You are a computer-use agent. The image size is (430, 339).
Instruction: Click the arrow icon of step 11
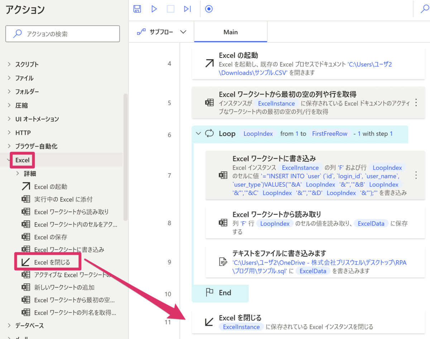209,322
